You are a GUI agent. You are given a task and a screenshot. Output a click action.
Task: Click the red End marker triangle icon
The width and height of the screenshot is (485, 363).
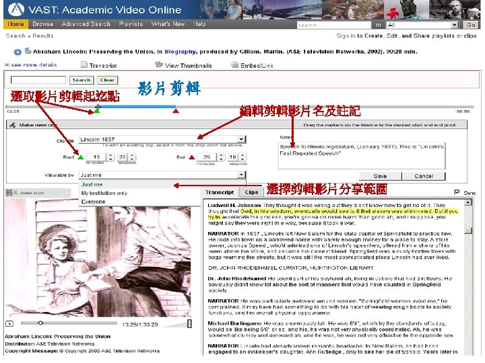point(192,157)
